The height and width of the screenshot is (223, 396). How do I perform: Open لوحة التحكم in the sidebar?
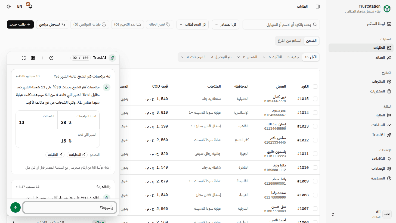pos(361,24)
